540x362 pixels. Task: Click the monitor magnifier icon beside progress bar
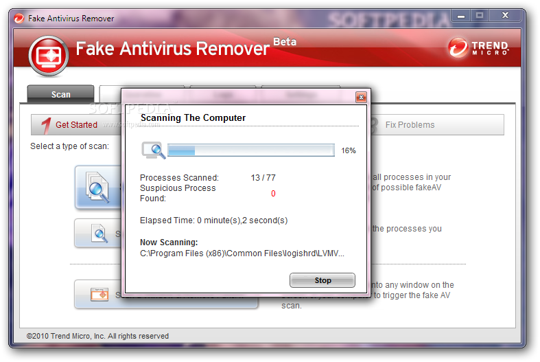[154, 150]
